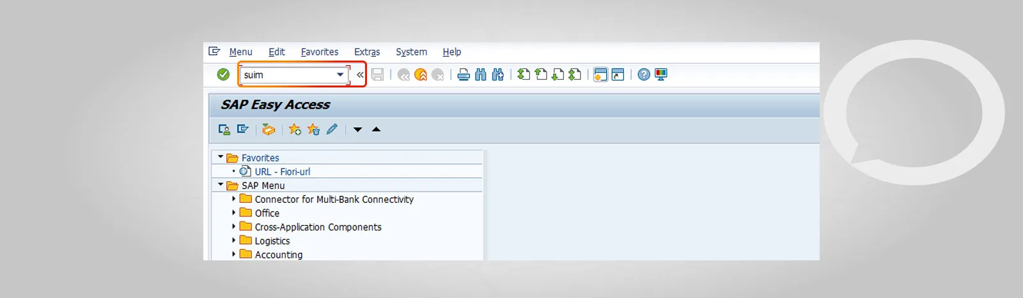1023x298 pixels.
Task: Expand Connector for Multi-Bank Connectivity node
Action: [233, 199]
